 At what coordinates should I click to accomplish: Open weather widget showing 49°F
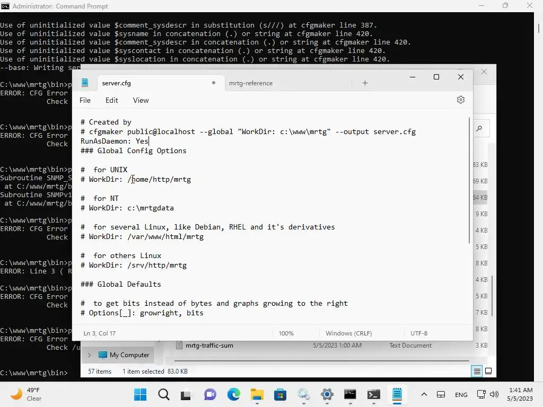[x=25, y=394]
